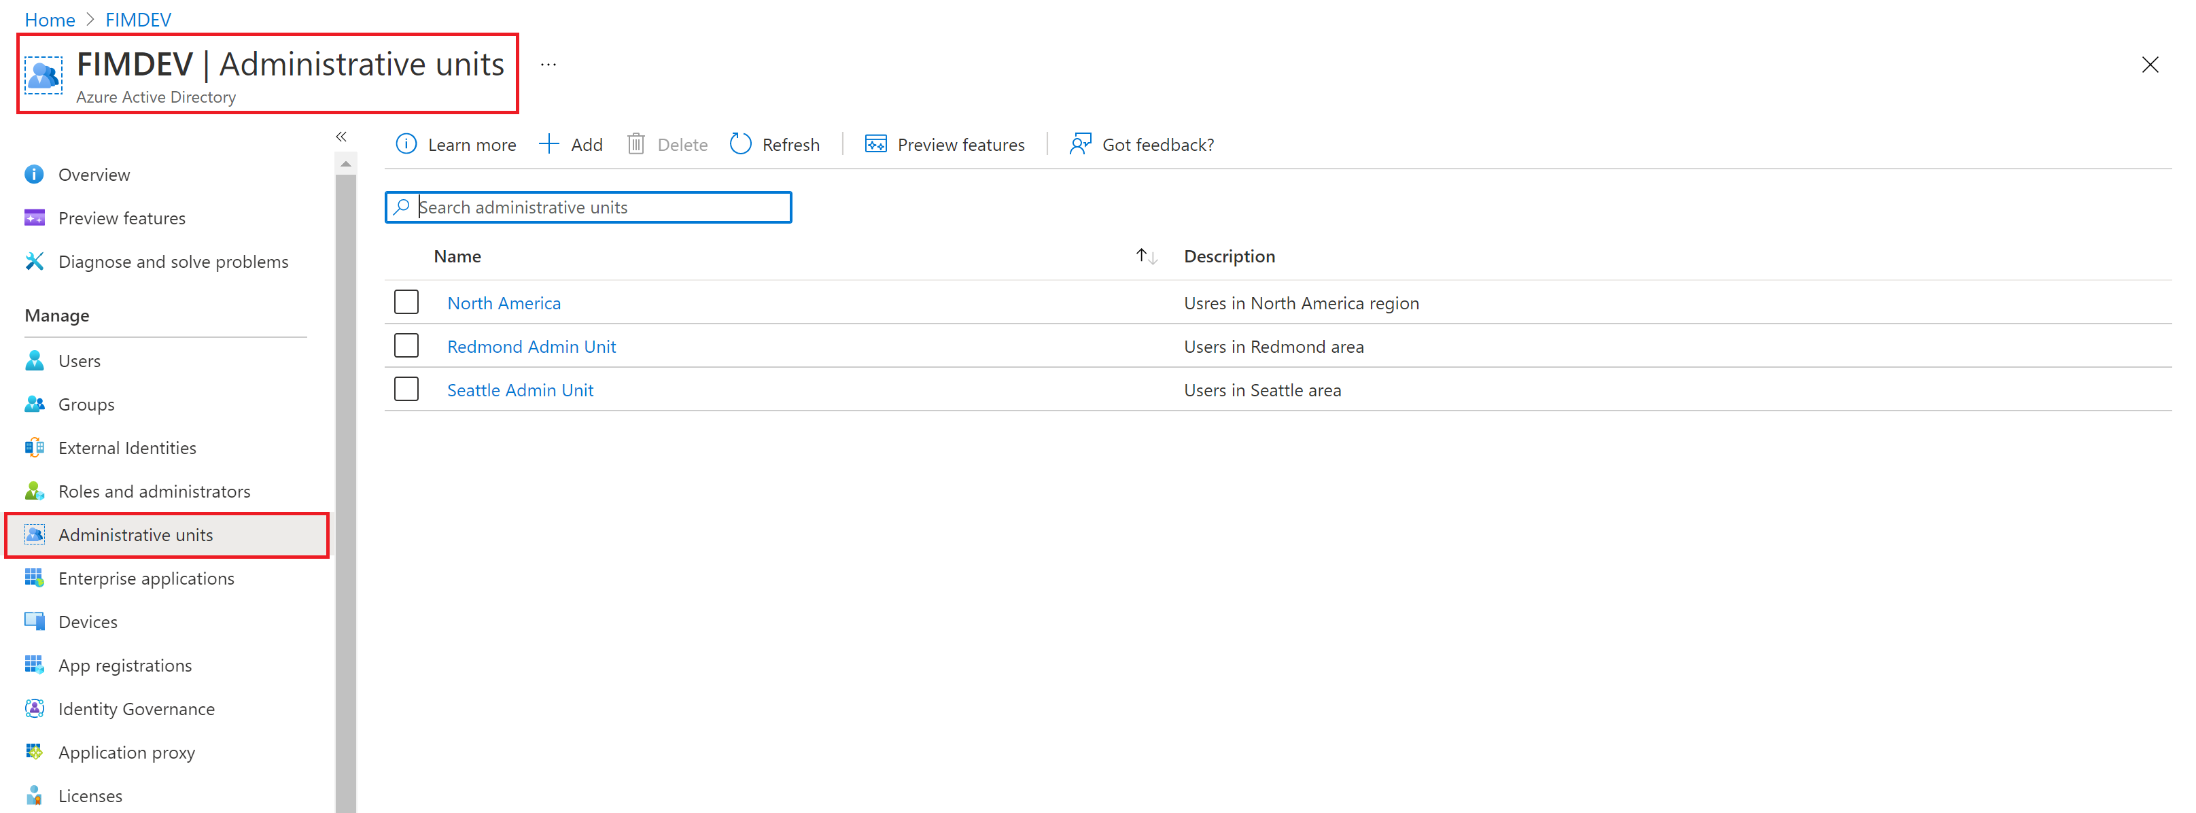Click the App registrations icon

(34, 665)
